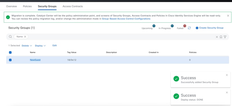The width and height of the screenshot is (232, 106).
Task: Click the 1 Selected label
Action: click(14, 45)
